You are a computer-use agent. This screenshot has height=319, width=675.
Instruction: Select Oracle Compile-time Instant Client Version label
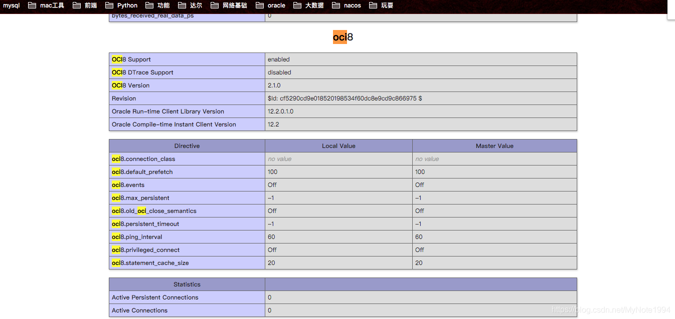tap(174, 124)
